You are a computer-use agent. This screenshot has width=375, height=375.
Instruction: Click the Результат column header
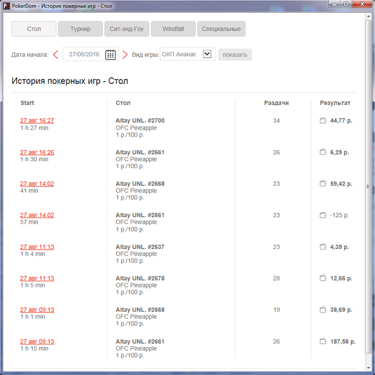[x=335, y=103]
